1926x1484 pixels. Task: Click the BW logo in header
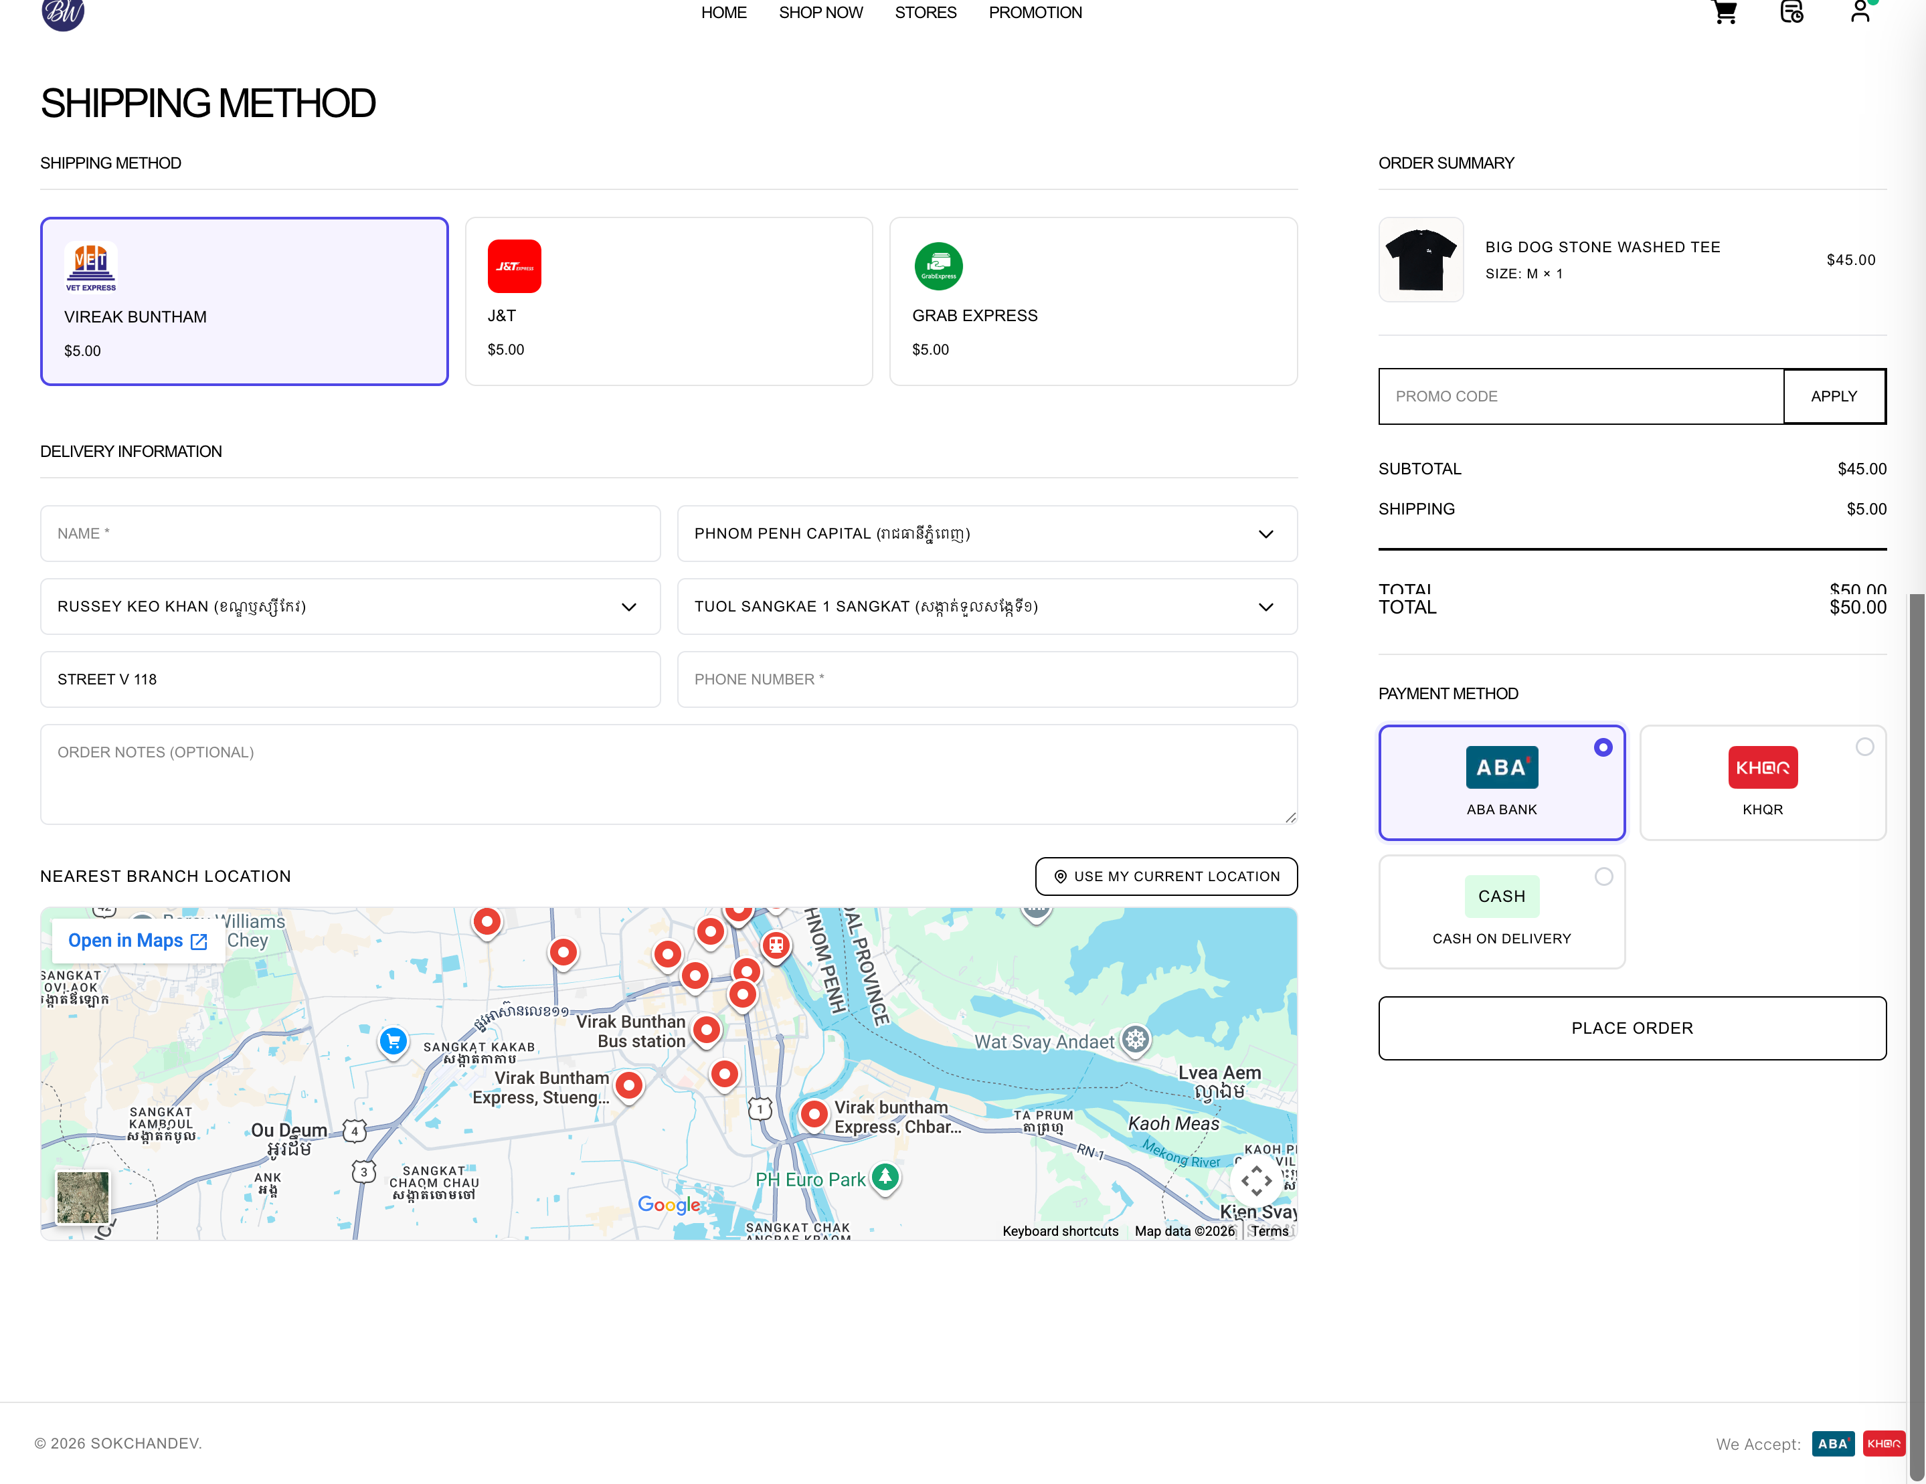click(64, 13)
